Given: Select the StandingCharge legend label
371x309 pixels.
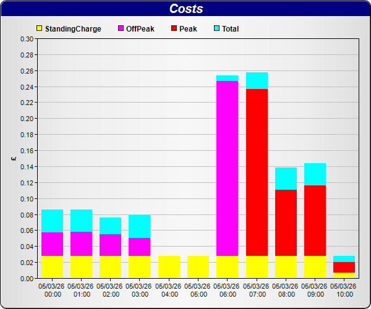Looking at the screenshot, I should pos(73,29).
